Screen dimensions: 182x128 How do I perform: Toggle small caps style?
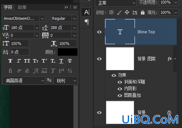coord(35,61)
